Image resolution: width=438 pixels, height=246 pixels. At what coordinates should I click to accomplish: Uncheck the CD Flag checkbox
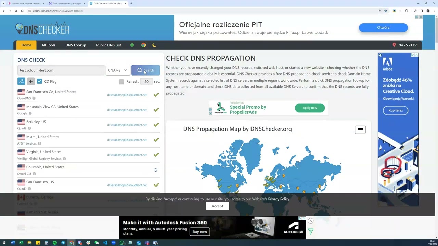coord(39,81)
